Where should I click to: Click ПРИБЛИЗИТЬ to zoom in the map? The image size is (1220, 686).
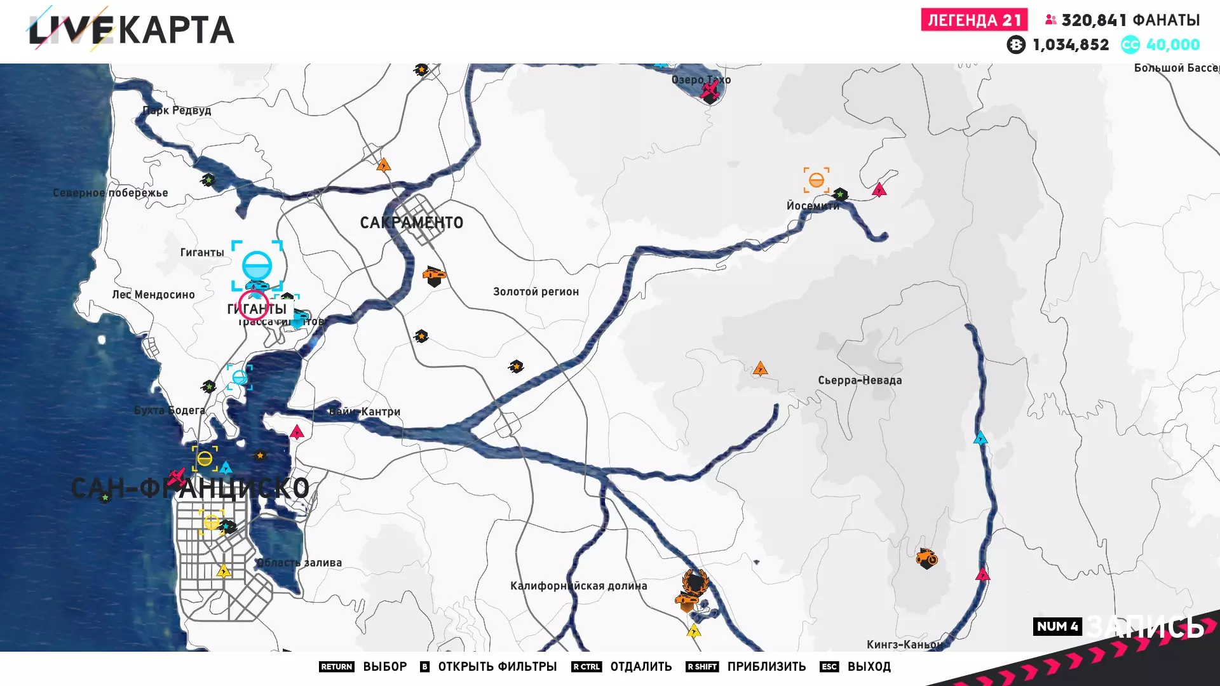tap(766, 666)
